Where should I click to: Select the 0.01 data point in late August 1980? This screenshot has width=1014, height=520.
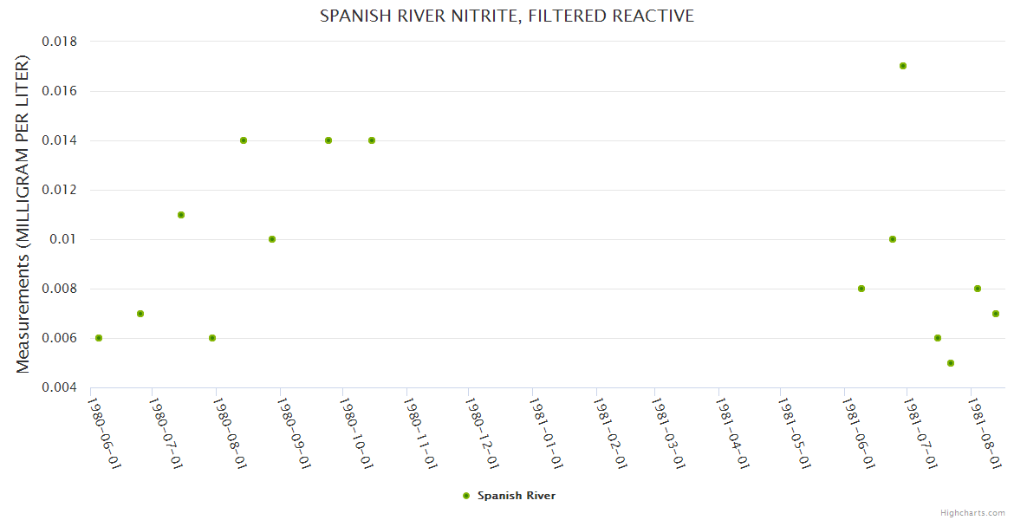click(x=272, y=239)
